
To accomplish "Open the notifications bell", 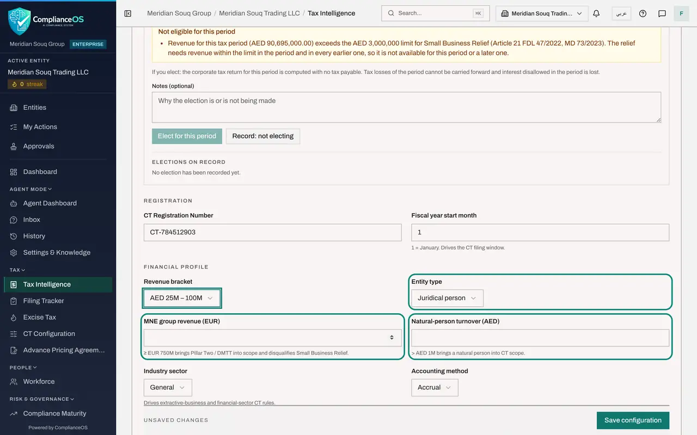I will (x=596, y=13).
